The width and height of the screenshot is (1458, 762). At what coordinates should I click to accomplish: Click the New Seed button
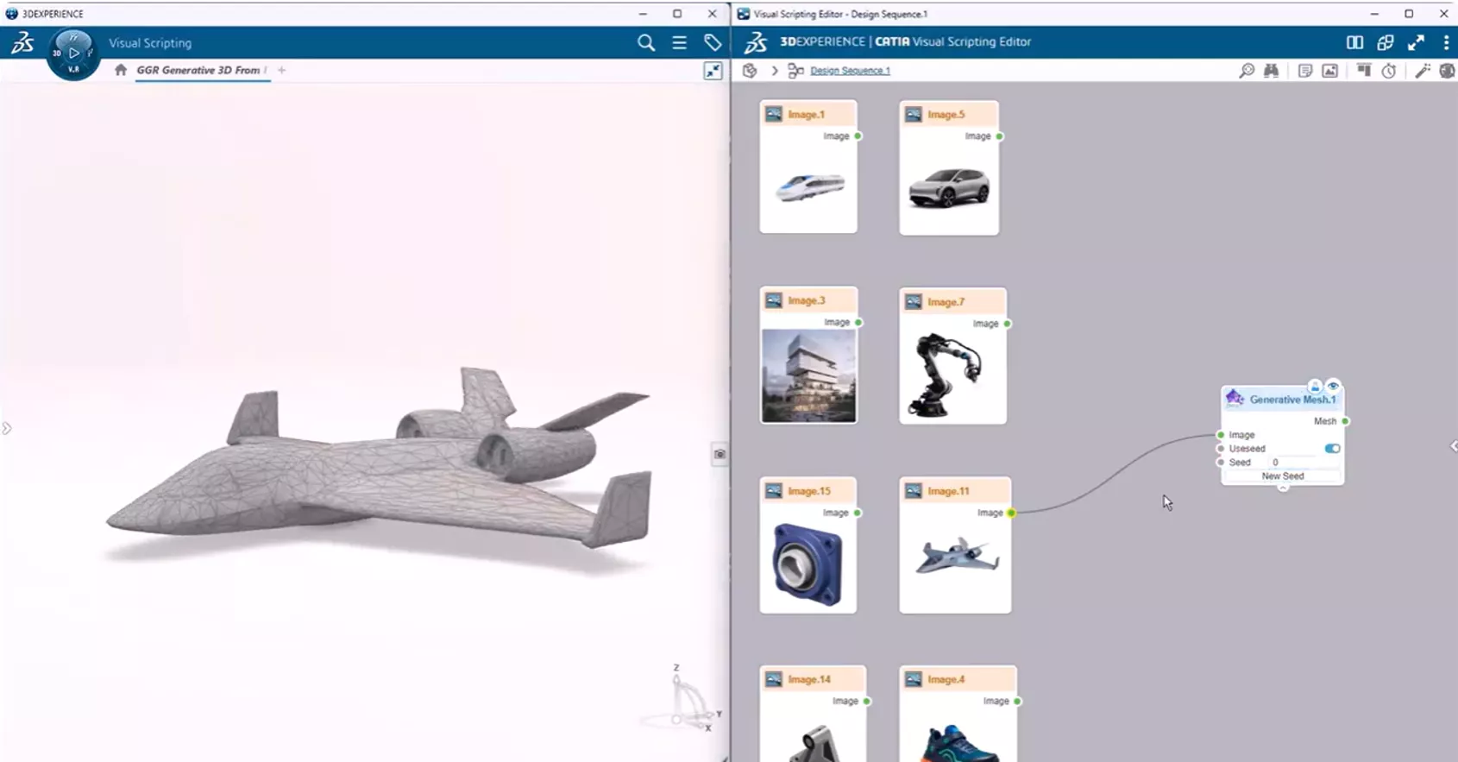coord(1283,476)
